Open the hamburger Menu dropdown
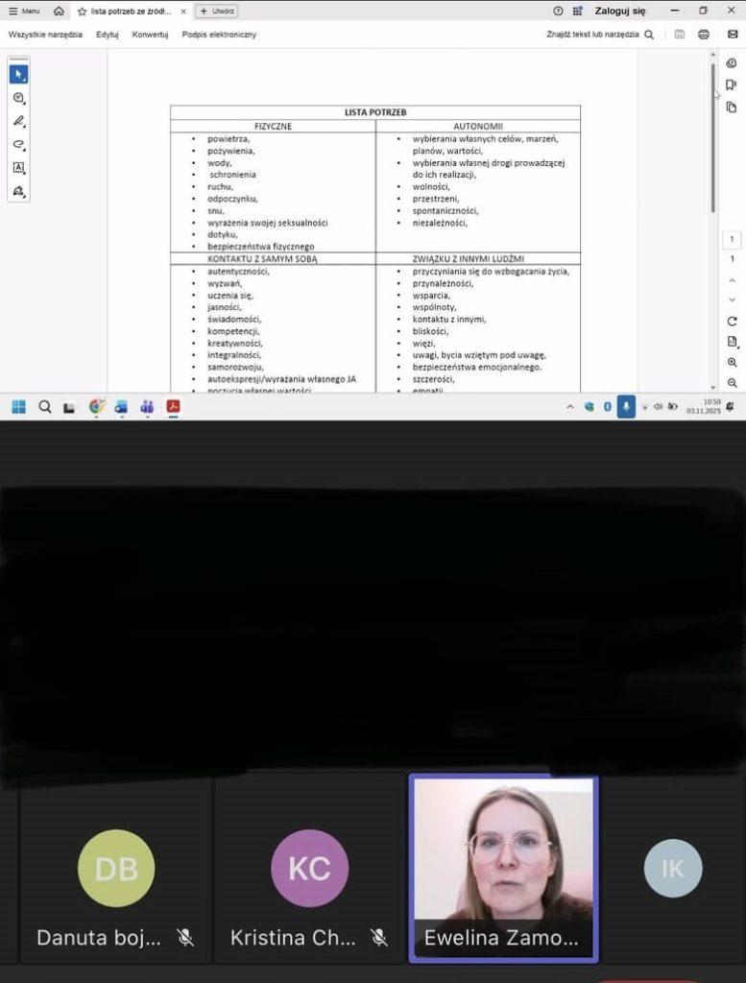 (x=24, y=12)
